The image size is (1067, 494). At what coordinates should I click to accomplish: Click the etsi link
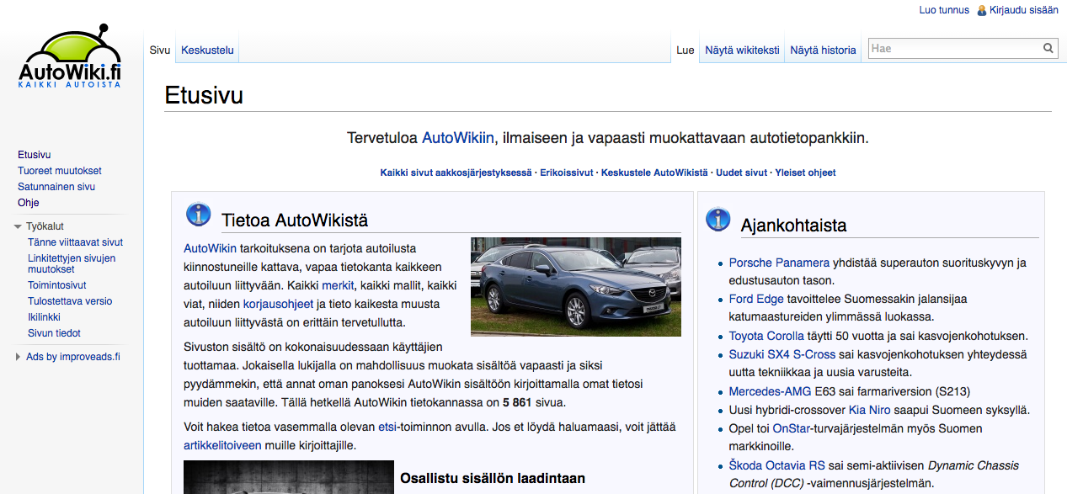(387, 427)
